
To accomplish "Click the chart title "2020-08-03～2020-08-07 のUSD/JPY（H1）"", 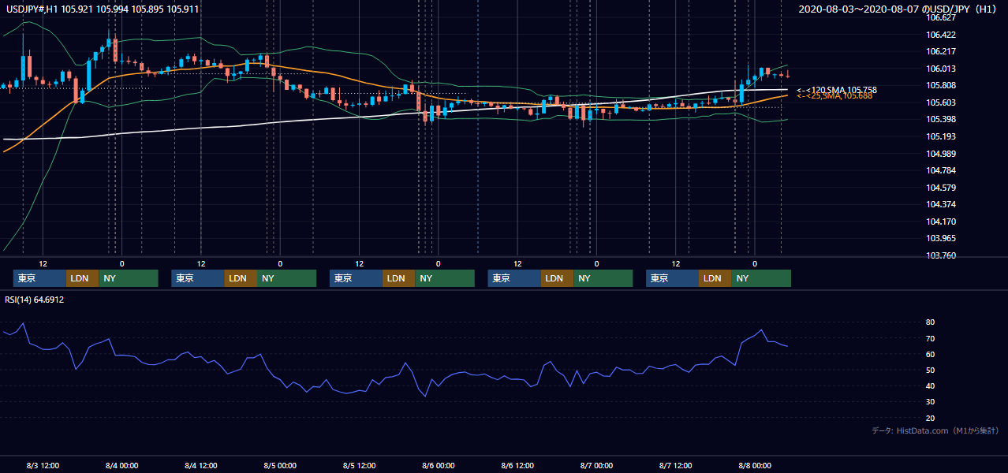I will [898, 9].
